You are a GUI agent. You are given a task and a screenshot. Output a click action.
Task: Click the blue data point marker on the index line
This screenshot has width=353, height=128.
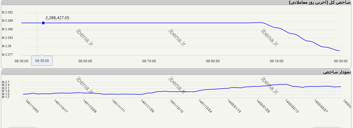pos(43,23)
